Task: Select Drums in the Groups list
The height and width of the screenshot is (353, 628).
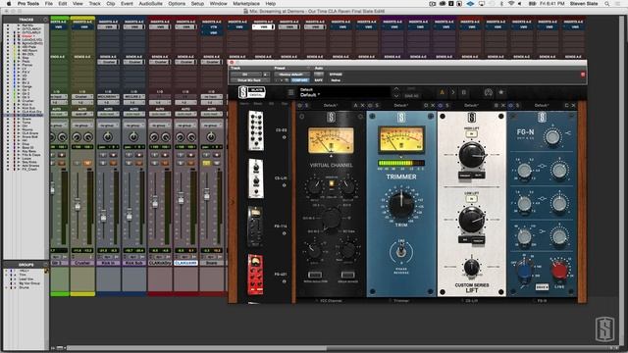Action: (x=24, y=287)
